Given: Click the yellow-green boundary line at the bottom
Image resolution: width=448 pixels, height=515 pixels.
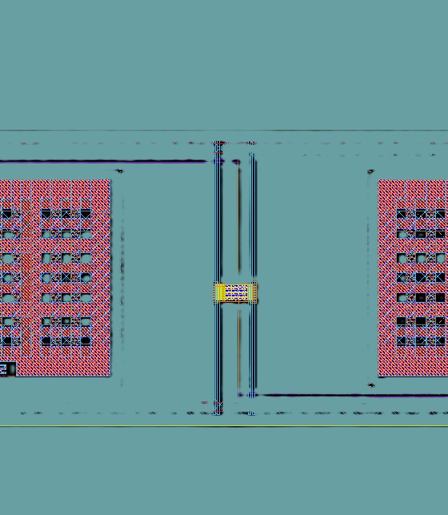Looking at the screenshot, I should point(224,426).
